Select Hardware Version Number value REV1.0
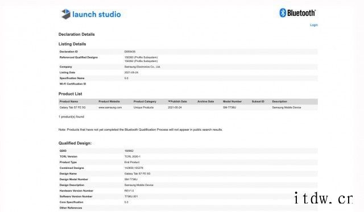Screen dimensions: 364x212 click(129, 191)
